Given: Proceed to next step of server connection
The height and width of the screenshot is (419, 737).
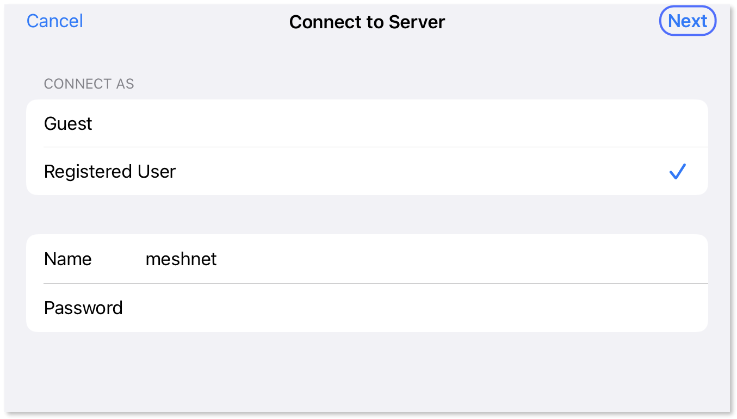Looking at the screenshot, I should click(x=688, y=21).
